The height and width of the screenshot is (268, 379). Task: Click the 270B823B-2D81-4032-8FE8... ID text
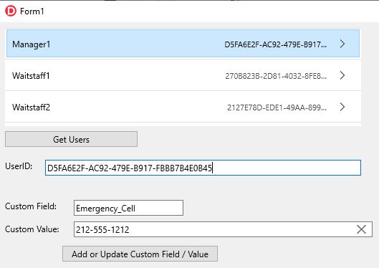pos(276,76)
